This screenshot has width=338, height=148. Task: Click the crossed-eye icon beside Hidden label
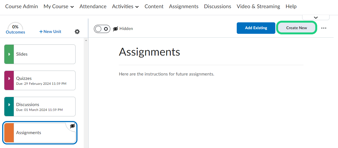coord(115,29)
